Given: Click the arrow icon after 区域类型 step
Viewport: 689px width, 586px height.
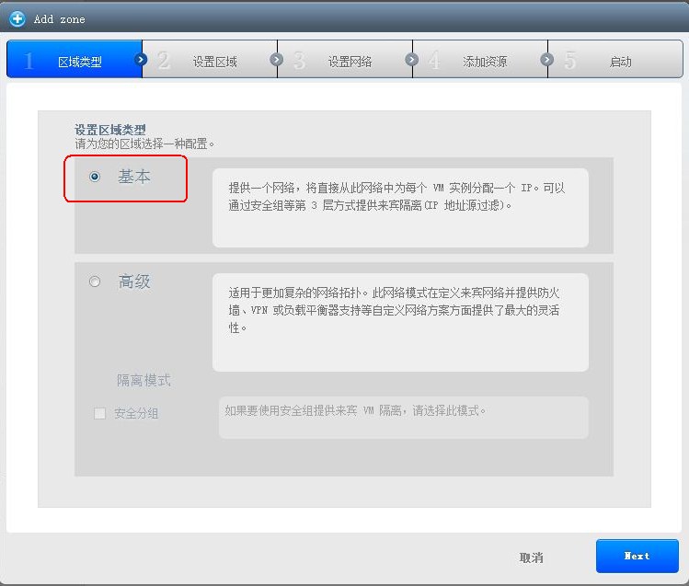Looking at the screenshot, I should point(141,59).
